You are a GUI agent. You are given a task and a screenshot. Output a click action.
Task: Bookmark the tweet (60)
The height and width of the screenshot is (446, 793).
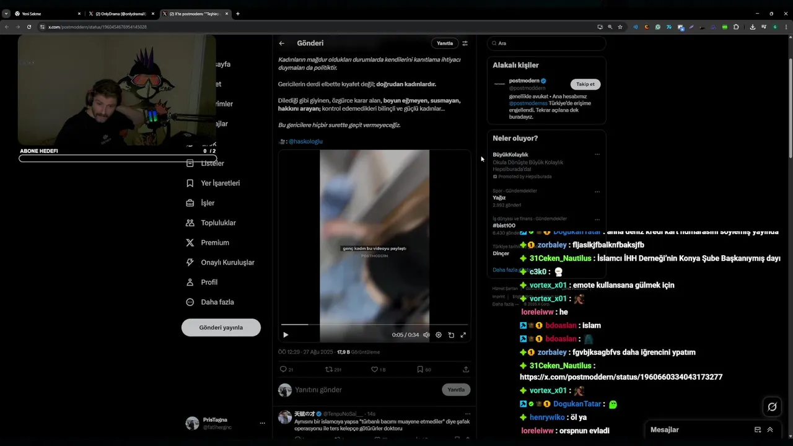pyautogui.click(x=424, y=369)
